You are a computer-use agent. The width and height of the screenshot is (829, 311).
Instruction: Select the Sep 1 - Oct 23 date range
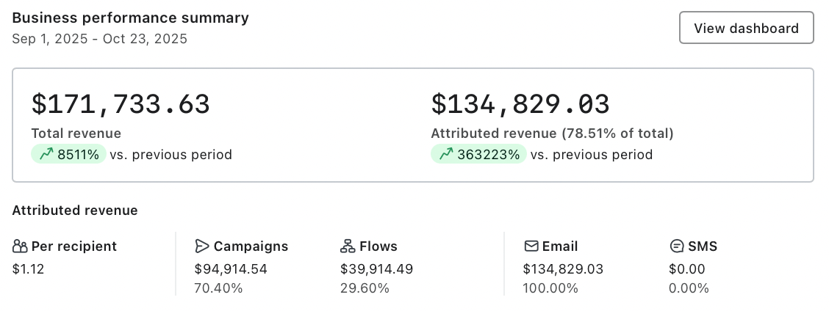(x=99, y=39)
